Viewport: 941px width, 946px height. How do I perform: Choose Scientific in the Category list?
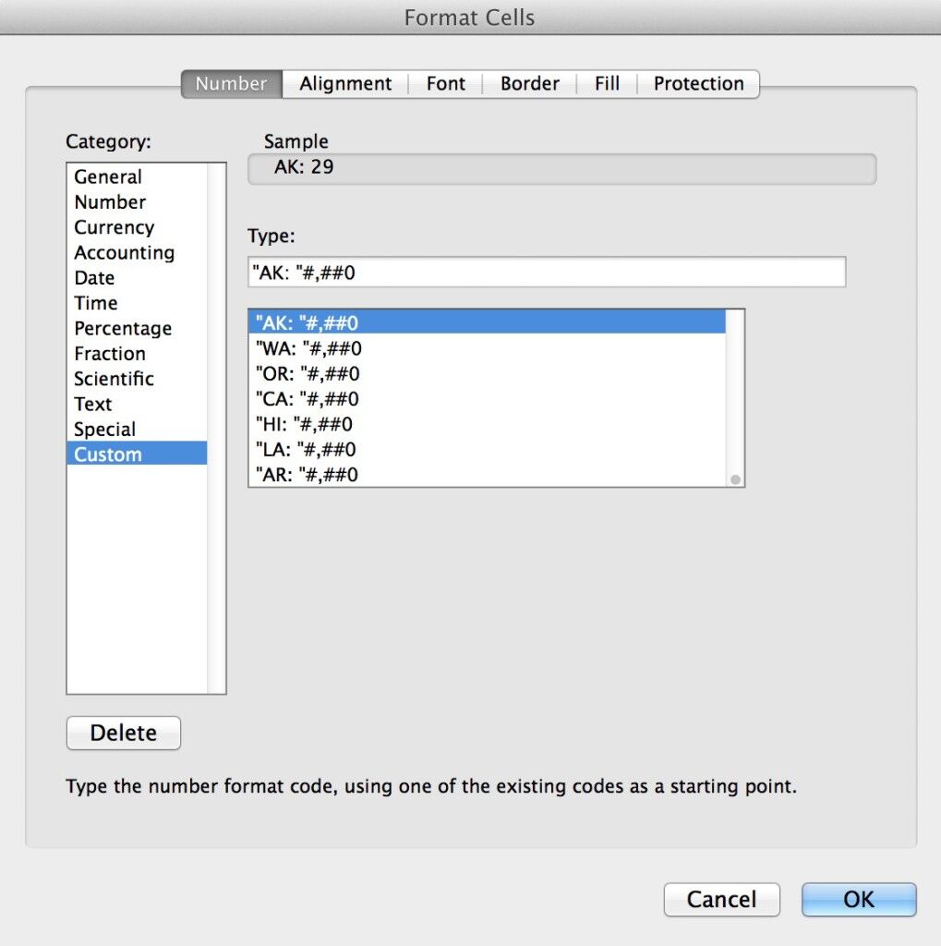pos(114,379)
